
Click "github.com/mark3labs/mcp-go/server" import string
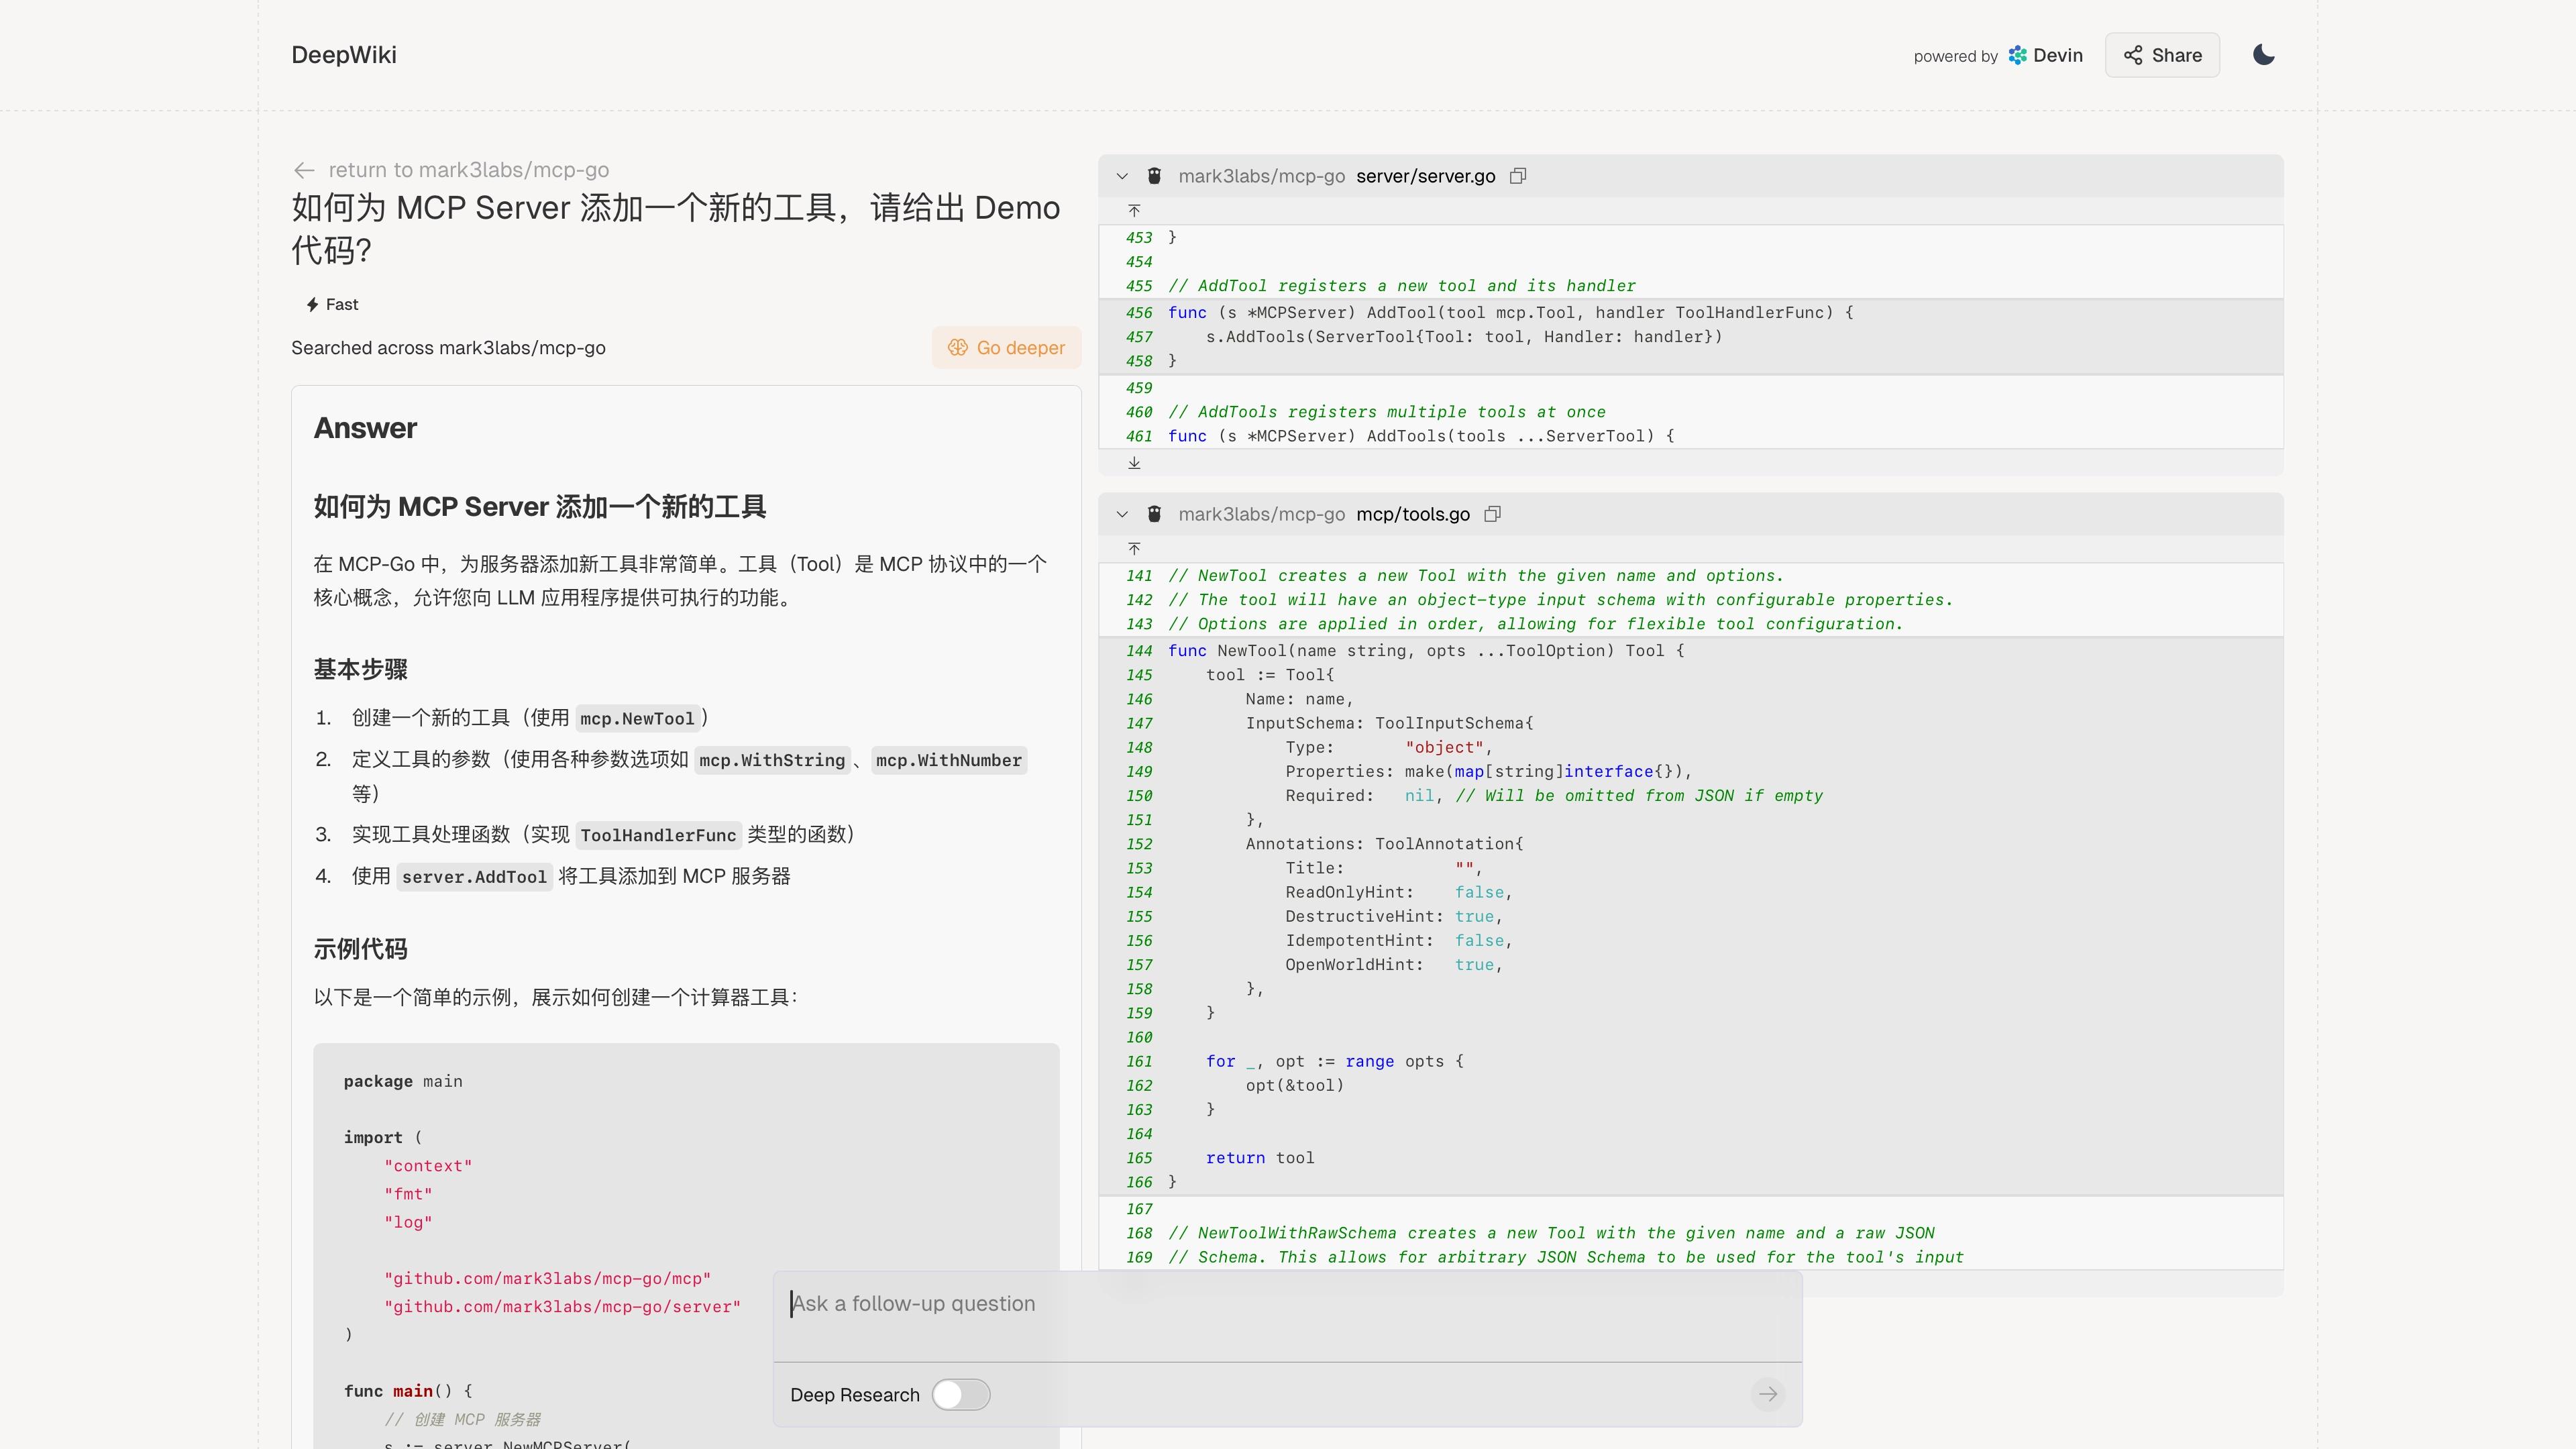coord(562,1306)
